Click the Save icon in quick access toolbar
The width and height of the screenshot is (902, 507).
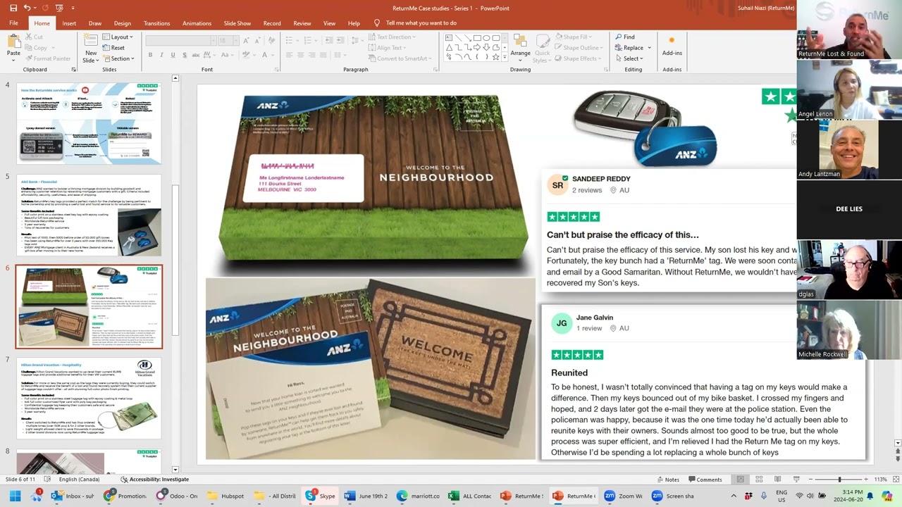click(x=13, y=8)
